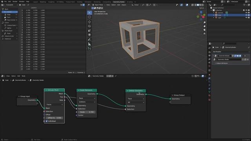251x141 pixels.
Task: Toggle Individual checkbox in Extrude Mesh node
Action: tap(47, 121)
